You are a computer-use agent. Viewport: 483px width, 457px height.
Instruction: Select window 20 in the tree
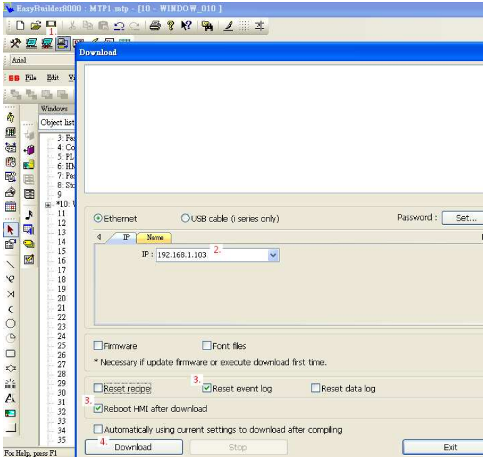point(61,298)
